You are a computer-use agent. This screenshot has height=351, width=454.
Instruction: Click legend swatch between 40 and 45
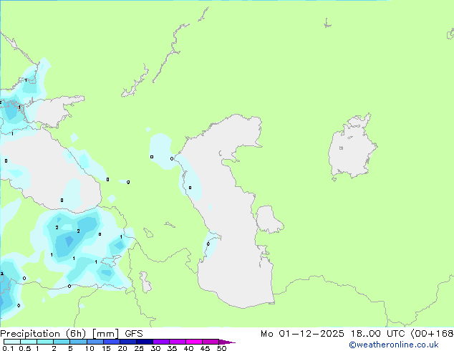tap(194, 342)
